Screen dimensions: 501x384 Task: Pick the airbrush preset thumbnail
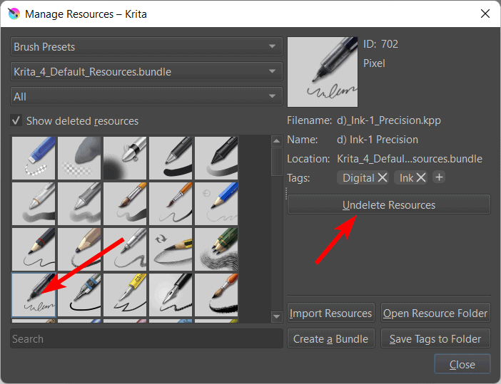pyautogui.click(x=126, y=158)
